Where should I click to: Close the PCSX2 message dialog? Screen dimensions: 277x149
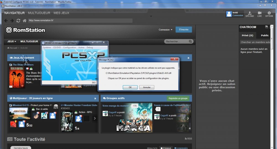click(x=174, y=59)
